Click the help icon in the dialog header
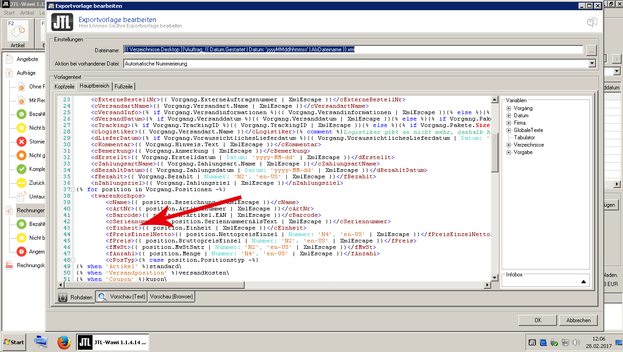623x352 pixels. pyautogui.click(x=592, y=22)
